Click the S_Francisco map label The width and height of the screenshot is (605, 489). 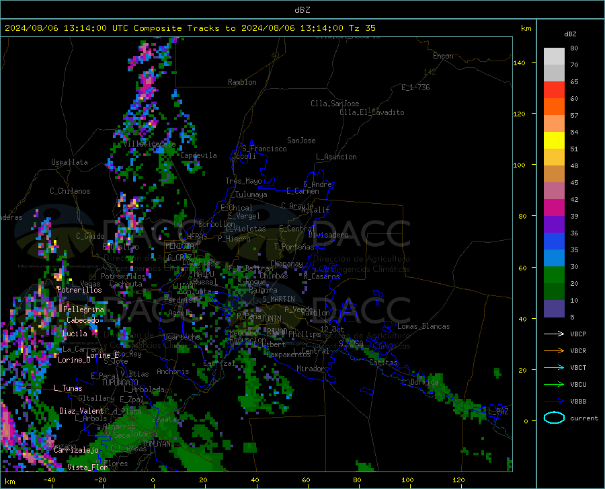[x=264, y=149]
